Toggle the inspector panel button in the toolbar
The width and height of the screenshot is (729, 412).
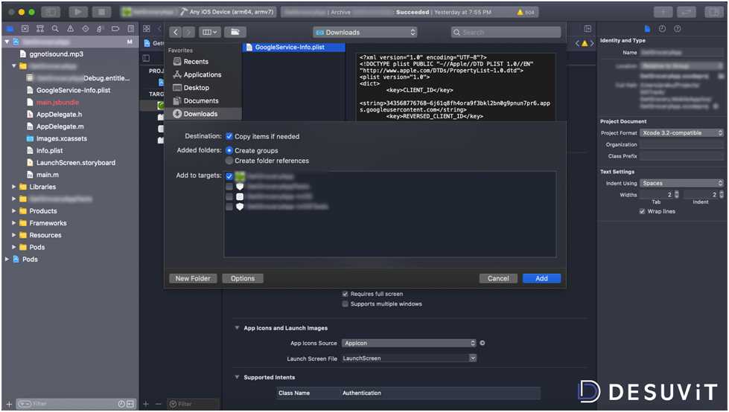click(714, 12)
